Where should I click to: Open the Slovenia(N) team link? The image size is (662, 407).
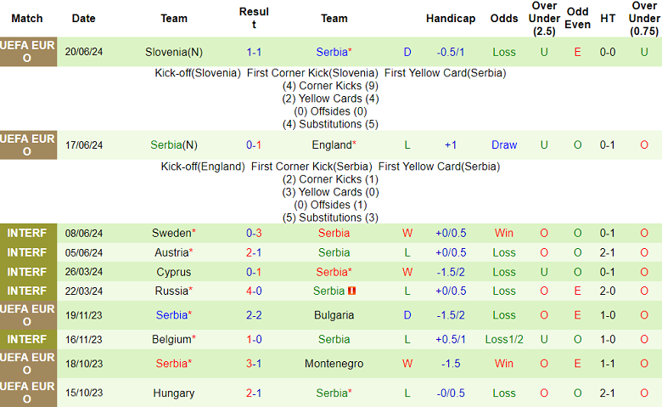(174, 52)
